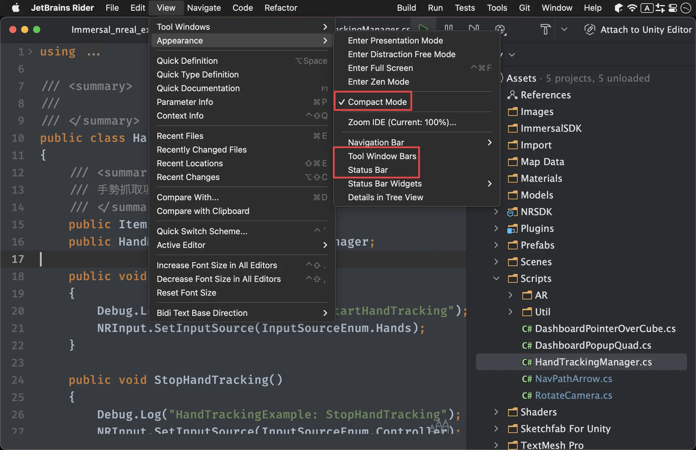Viewport: 696px width, 450px height.
Task: Click the NRSDK package folder icon
Action: pyautogui.click(x=512, y=212)
